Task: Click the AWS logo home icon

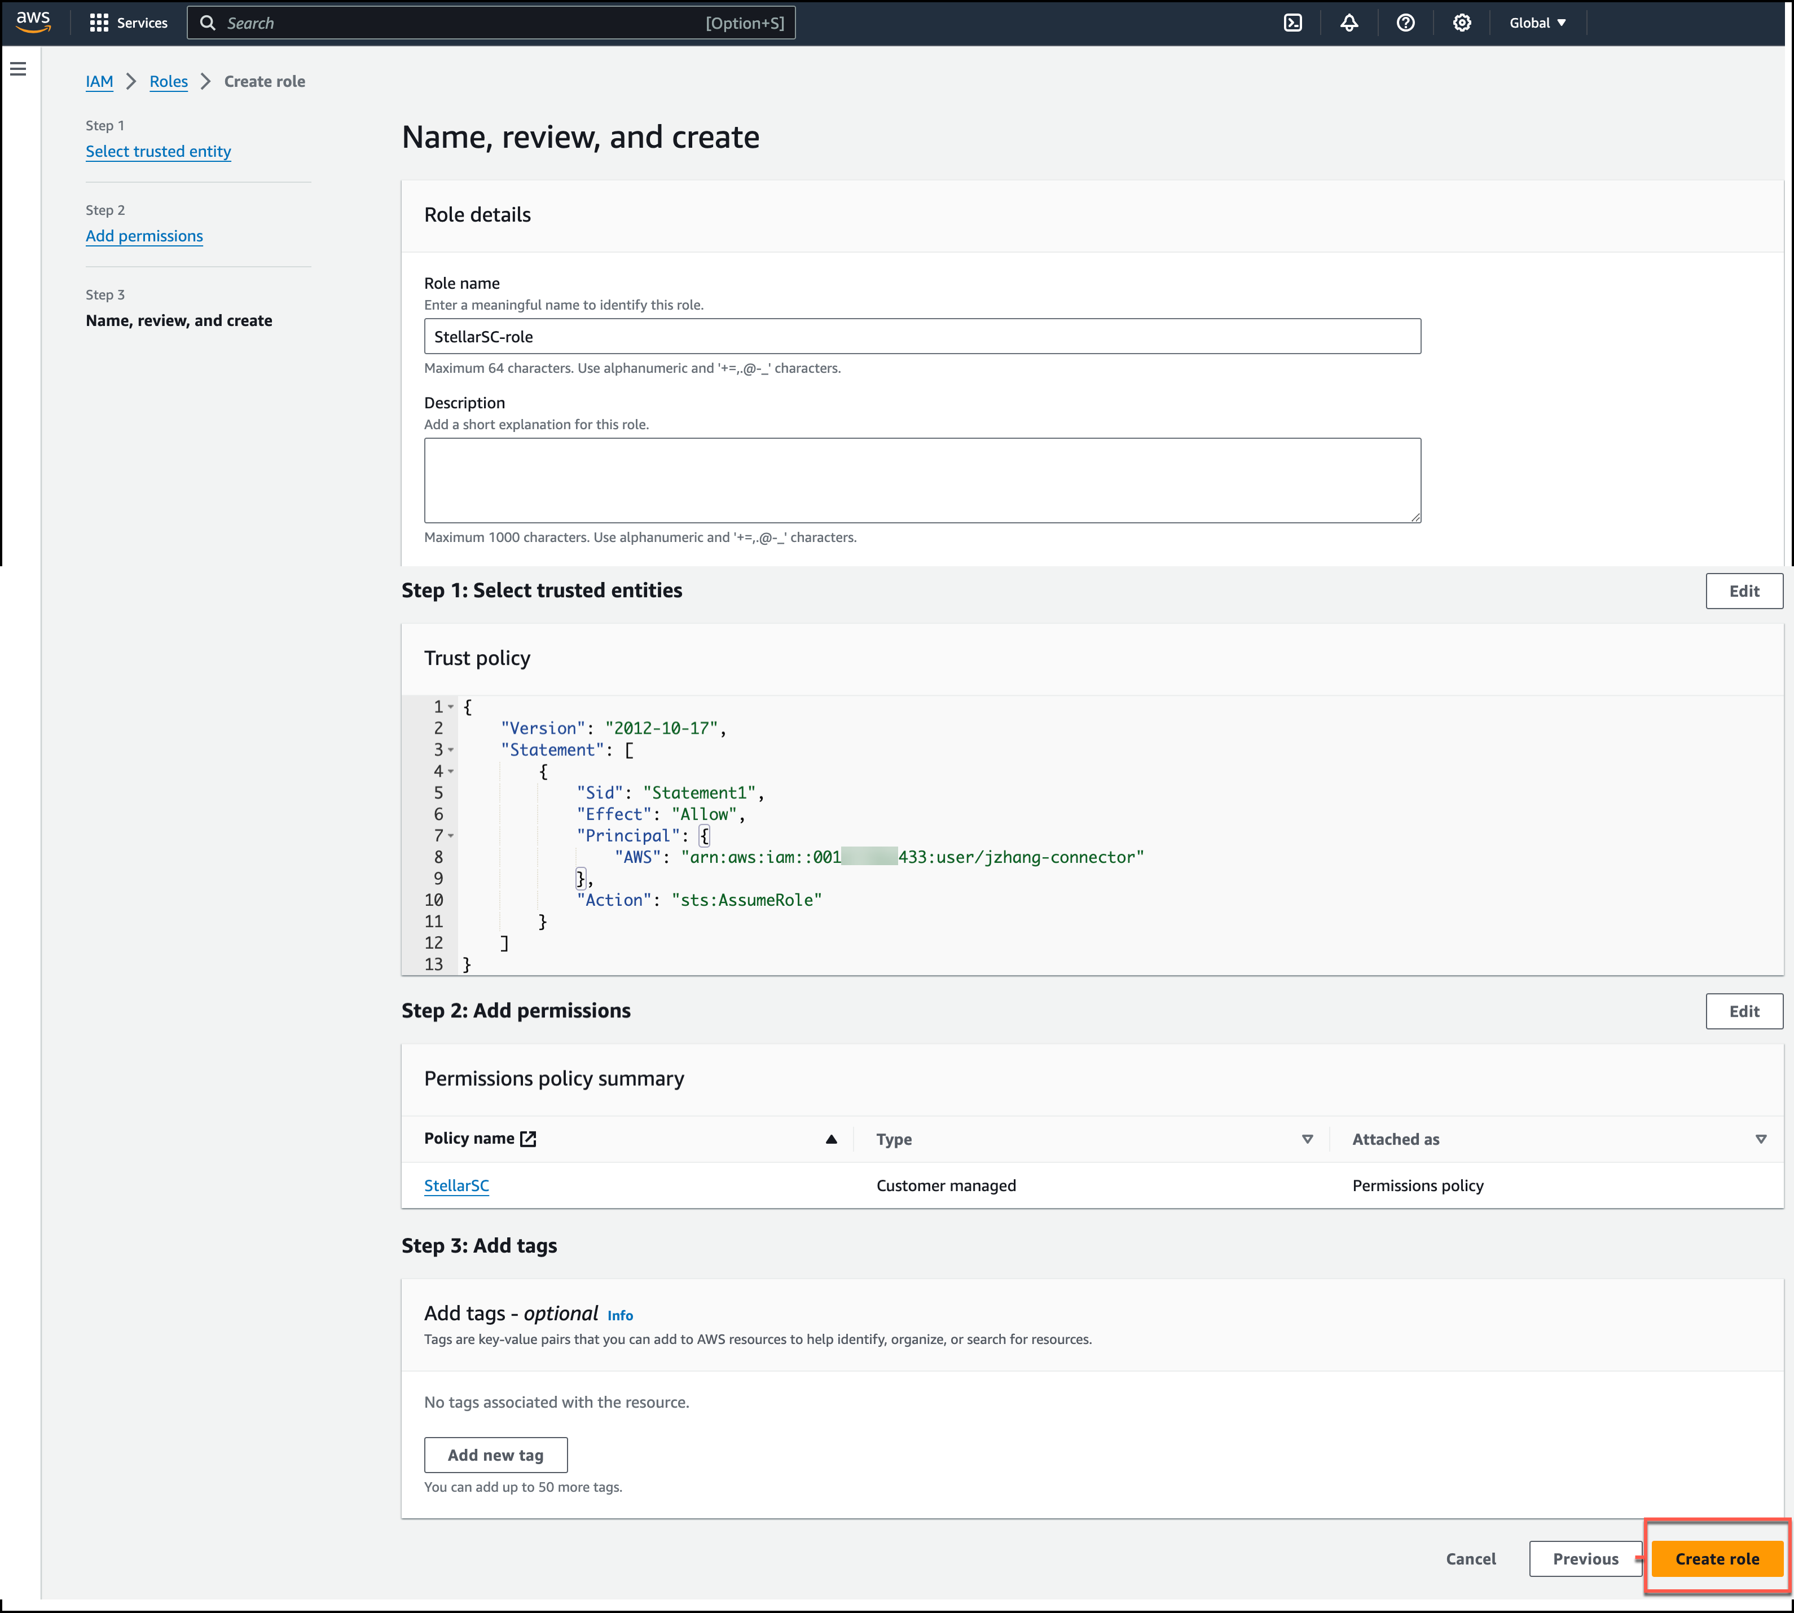Action: (x=33, y=22)
